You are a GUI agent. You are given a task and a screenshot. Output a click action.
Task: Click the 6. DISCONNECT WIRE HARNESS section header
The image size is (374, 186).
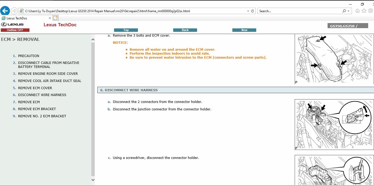click(x=236, y=90)
